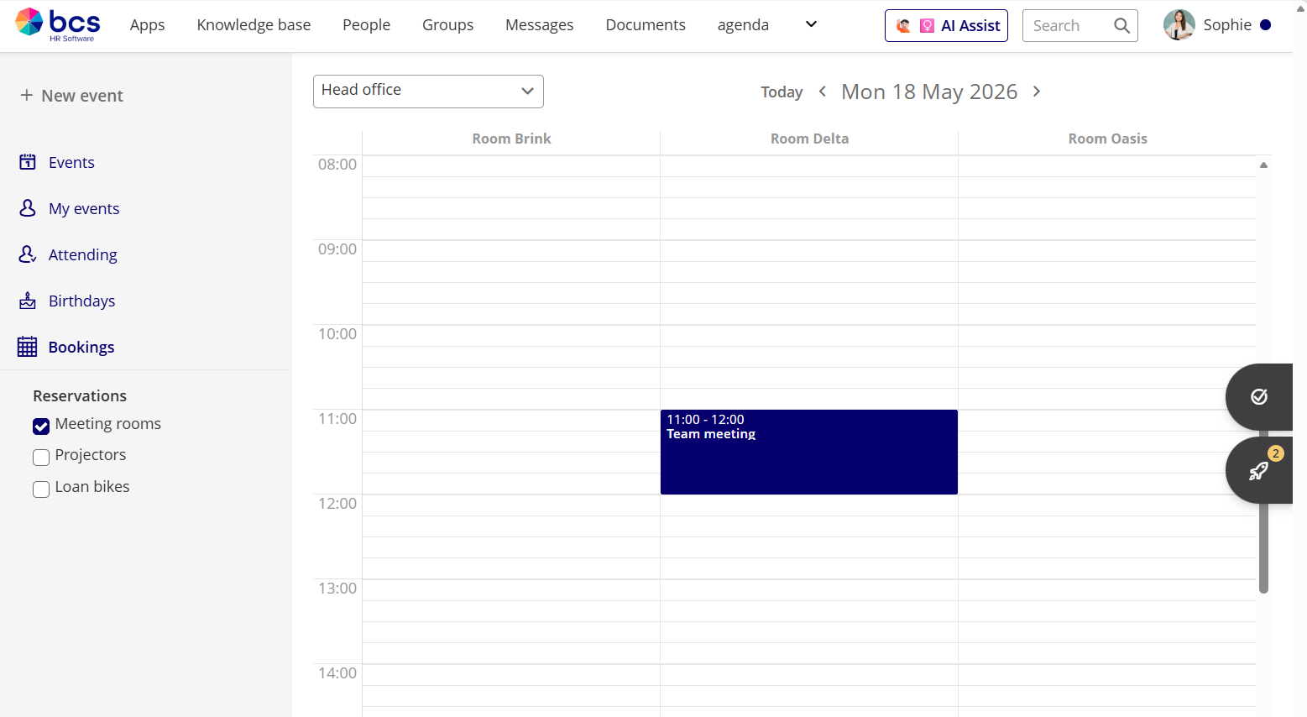Screen dimensions: 1307x717
Task: Click the bcs HR Software logo
Action: (x=57, y=25)
